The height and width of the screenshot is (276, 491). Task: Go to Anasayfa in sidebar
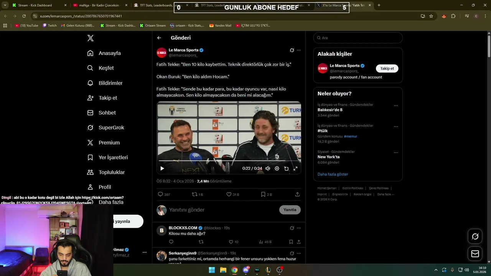pyautogui.click(x=104, y=53)
